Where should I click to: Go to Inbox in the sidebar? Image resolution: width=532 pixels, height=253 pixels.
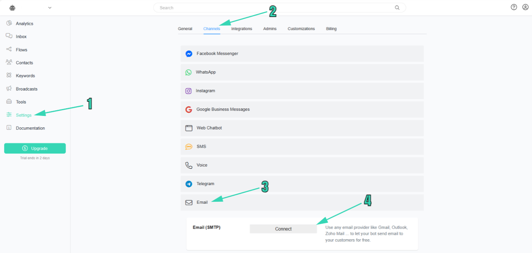[x=21, y=37]
